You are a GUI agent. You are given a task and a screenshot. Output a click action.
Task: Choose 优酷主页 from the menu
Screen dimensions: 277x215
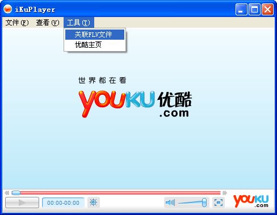[95, 45]
